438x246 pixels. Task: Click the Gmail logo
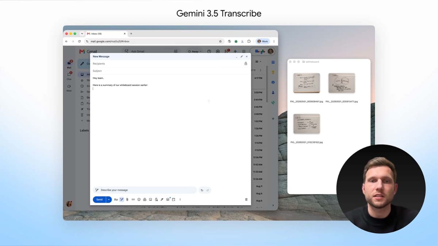[88, 51]
